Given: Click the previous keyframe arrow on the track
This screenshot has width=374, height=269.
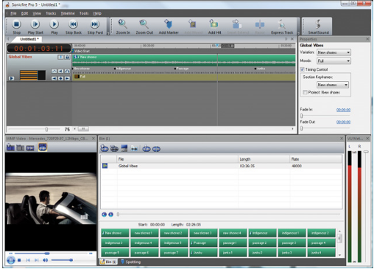Looking at the screenshot, I should [54, 78].
